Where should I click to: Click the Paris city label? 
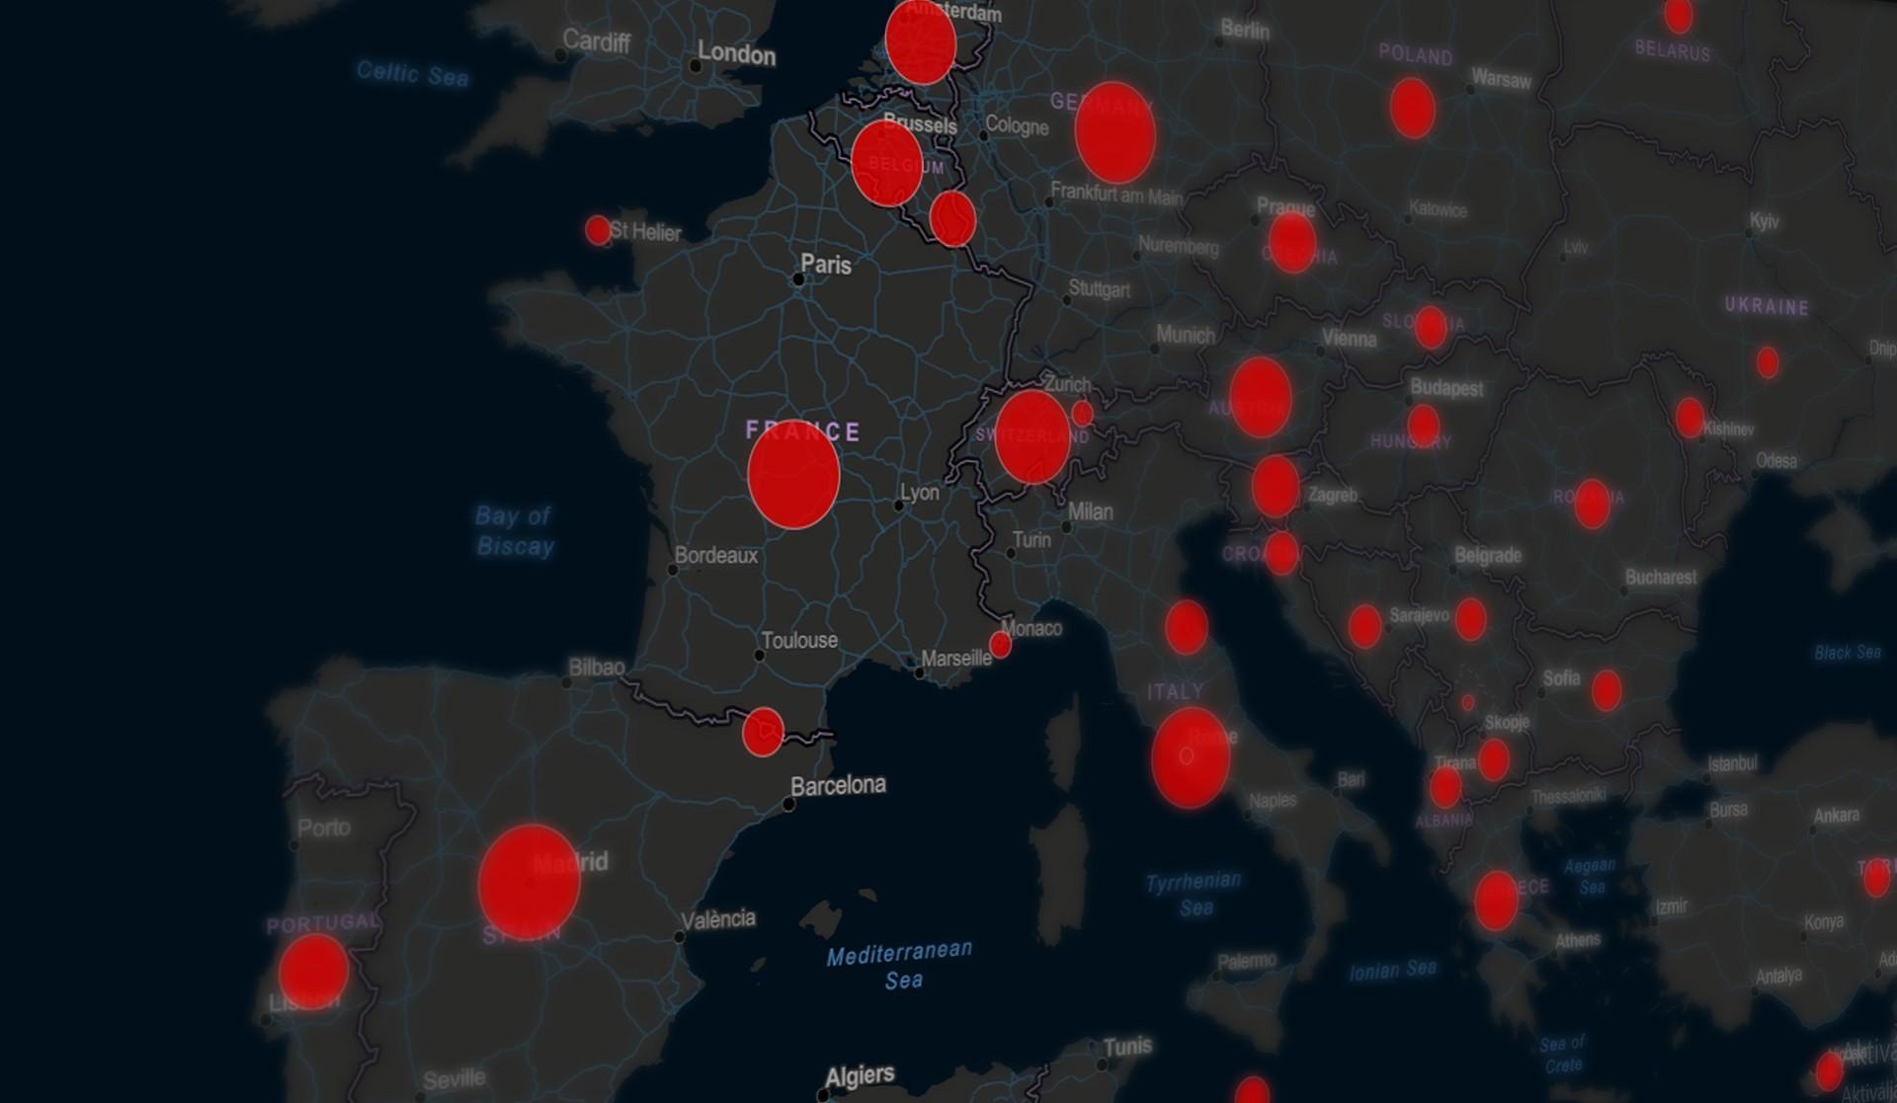point(825,265)
